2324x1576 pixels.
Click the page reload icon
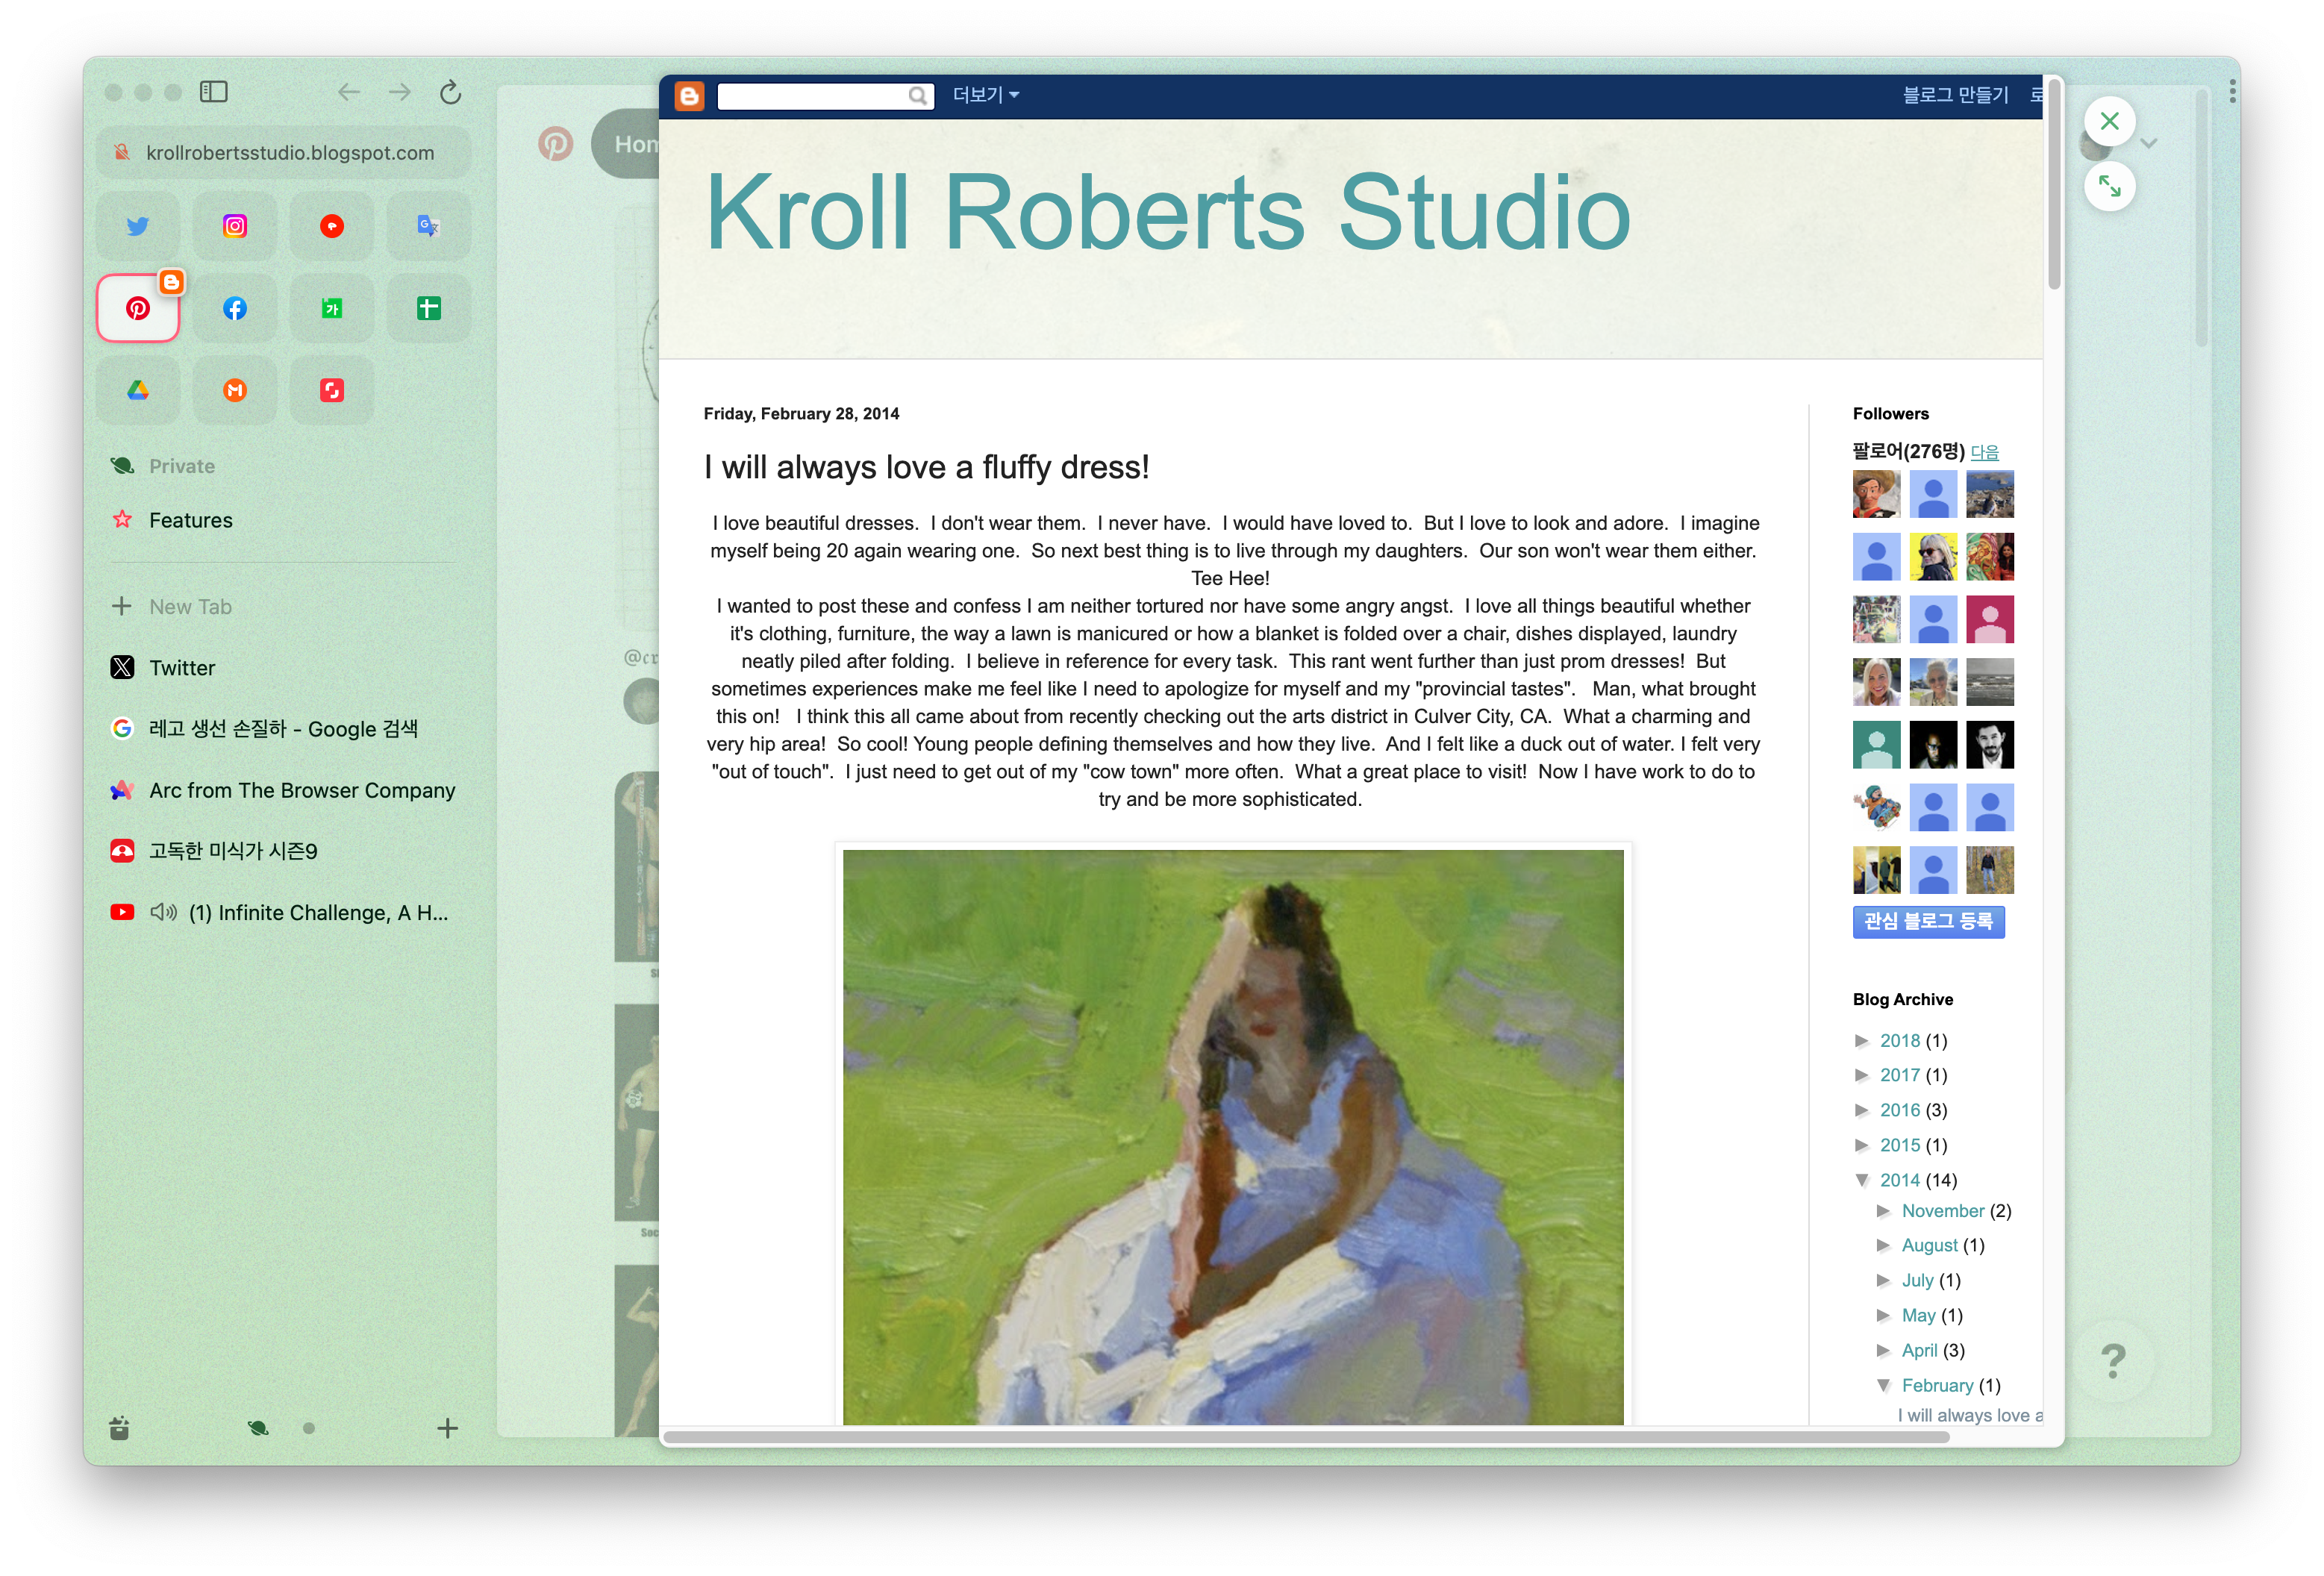click(450, 92)
